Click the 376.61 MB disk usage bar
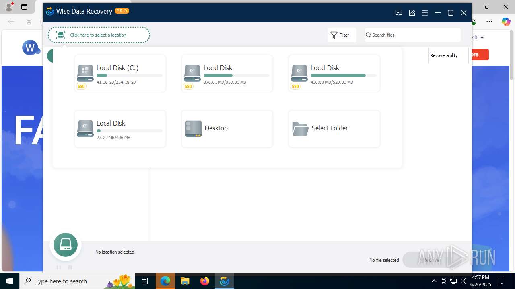The height and width of the screenshot is (289, 515). click(237, 75)
